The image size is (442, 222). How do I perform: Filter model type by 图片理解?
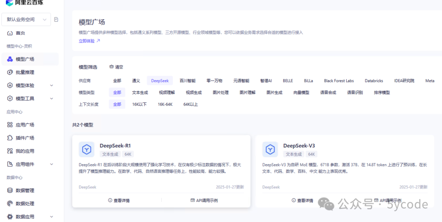click(248, 93)
